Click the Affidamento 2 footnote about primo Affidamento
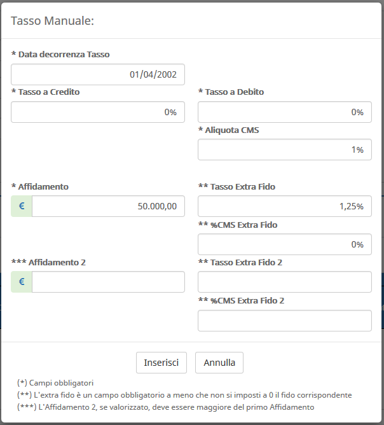The width and height of the screenshot is (384, 425). click(x=165, y=407)
